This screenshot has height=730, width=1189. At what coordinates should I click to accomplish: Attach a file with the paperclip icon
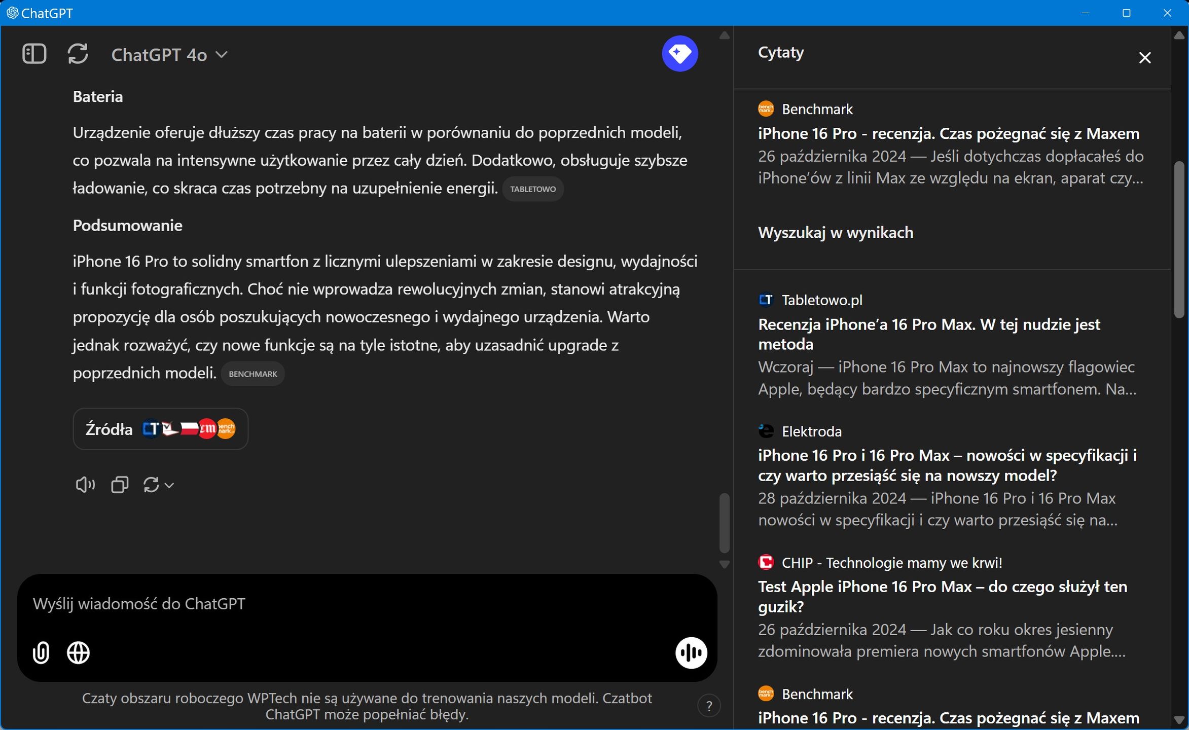click(x=41, y=652)
